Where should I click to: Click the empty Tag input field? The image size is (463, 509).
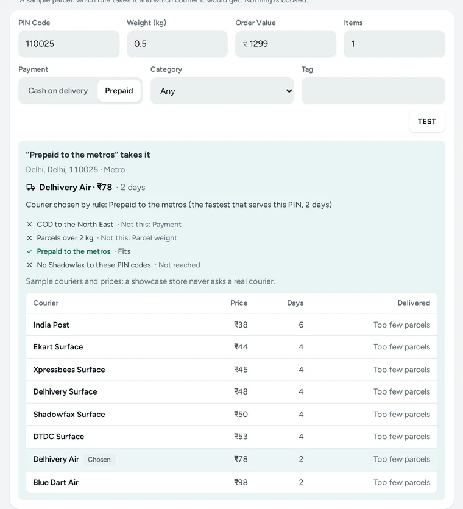pyautogui.click(x=373, y=91)
